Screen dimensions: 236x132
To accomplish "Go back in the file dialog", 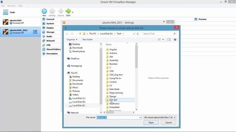I will 67,34.
